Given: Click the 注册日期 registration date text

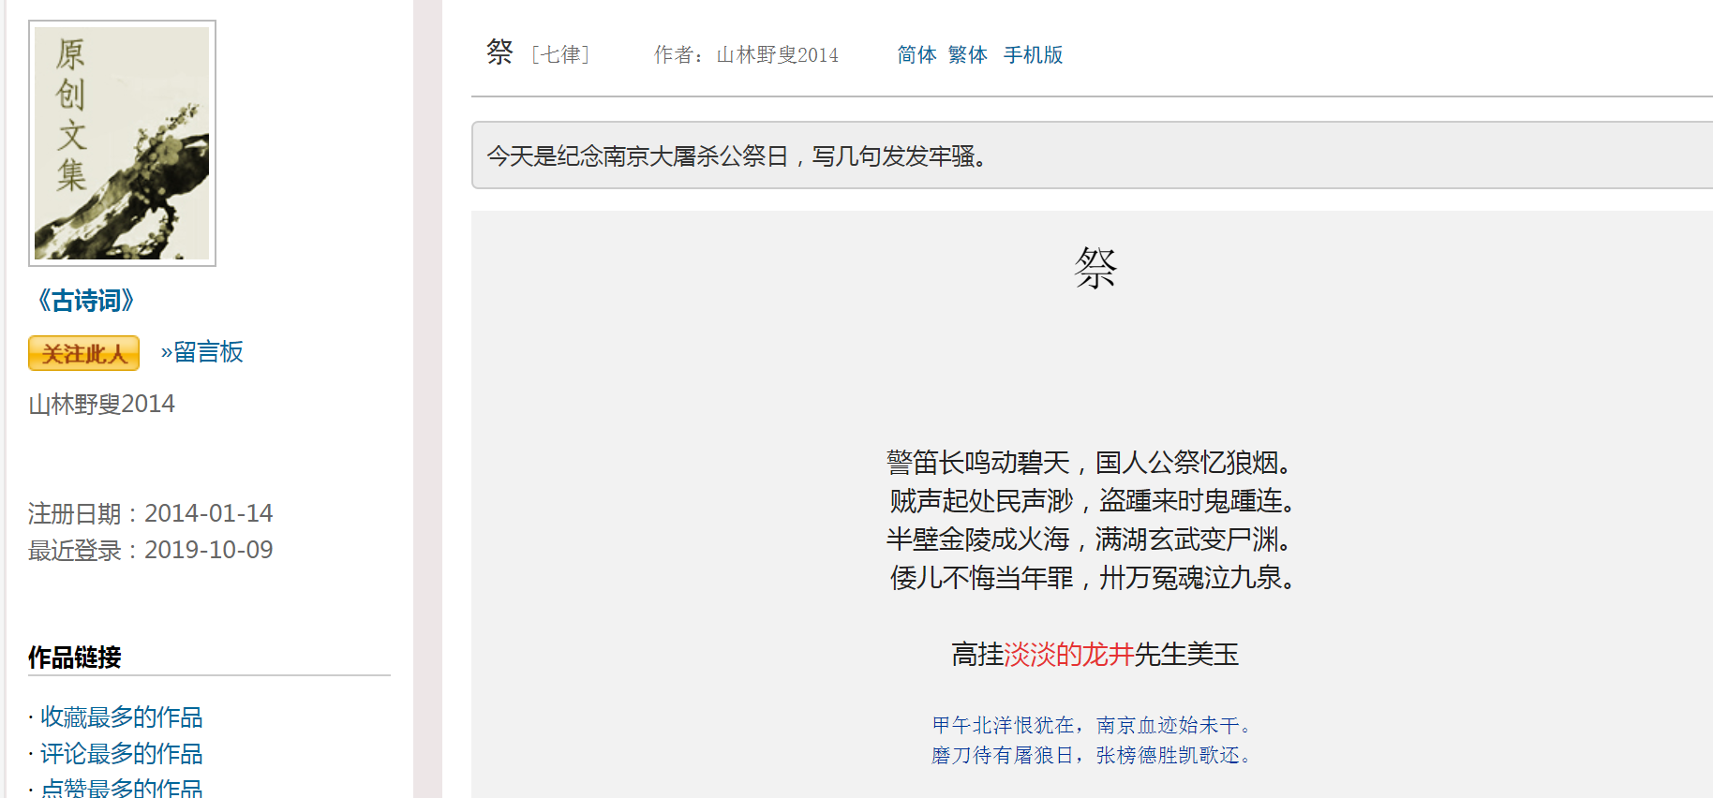Looking at the screenshot, I should coord(150,513).
